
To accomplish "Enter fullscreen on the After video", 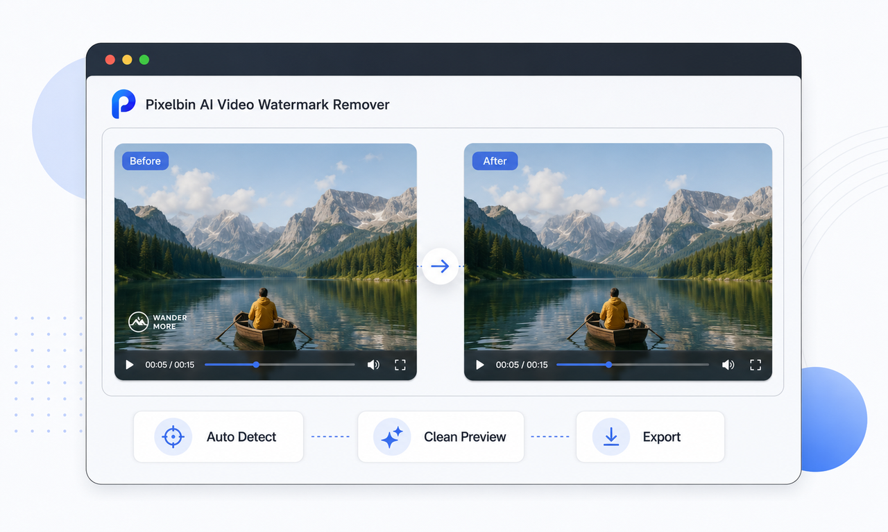I will [x=755, y=365].
